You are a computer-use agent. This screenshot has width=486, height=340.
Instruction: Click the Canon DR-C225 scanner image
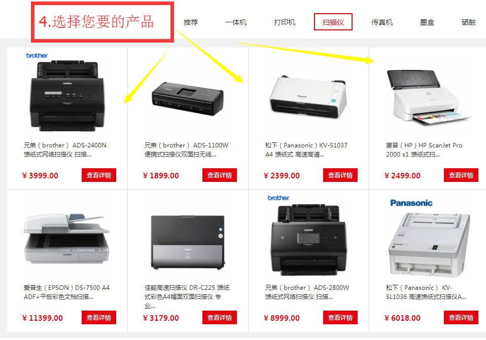[x=188, y=242]
